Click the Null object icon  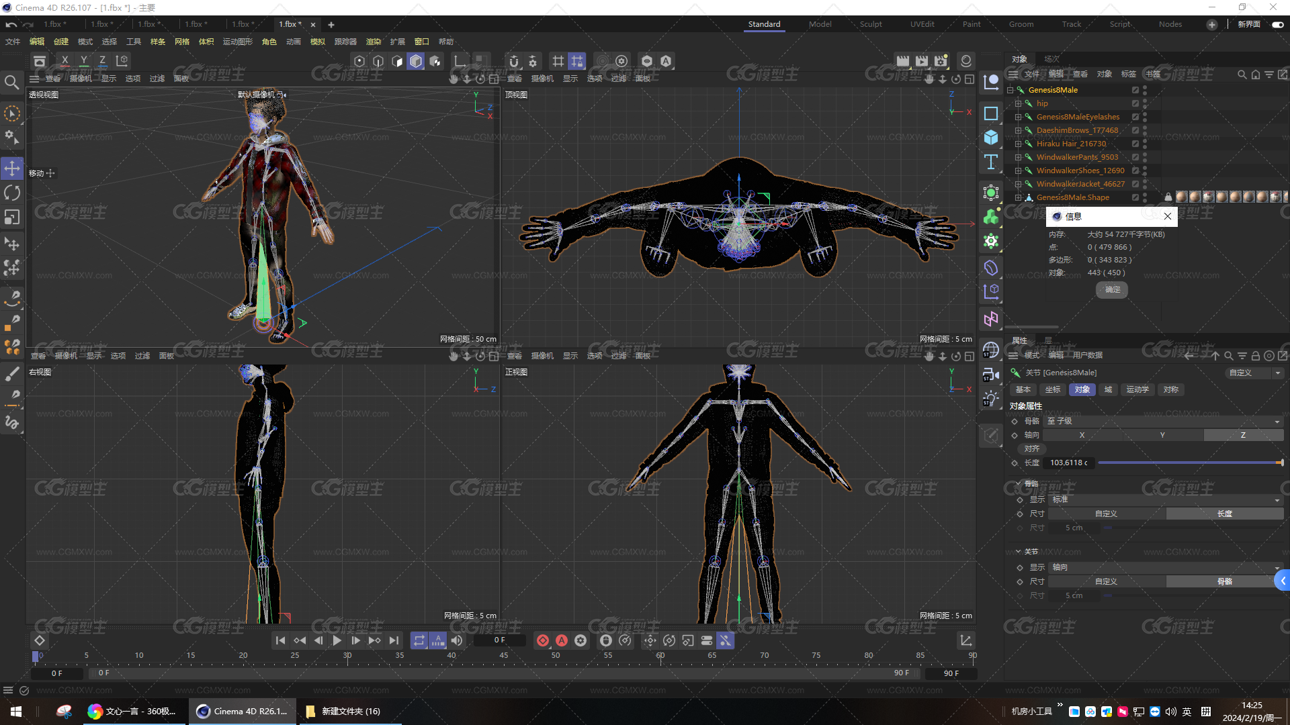991,82
